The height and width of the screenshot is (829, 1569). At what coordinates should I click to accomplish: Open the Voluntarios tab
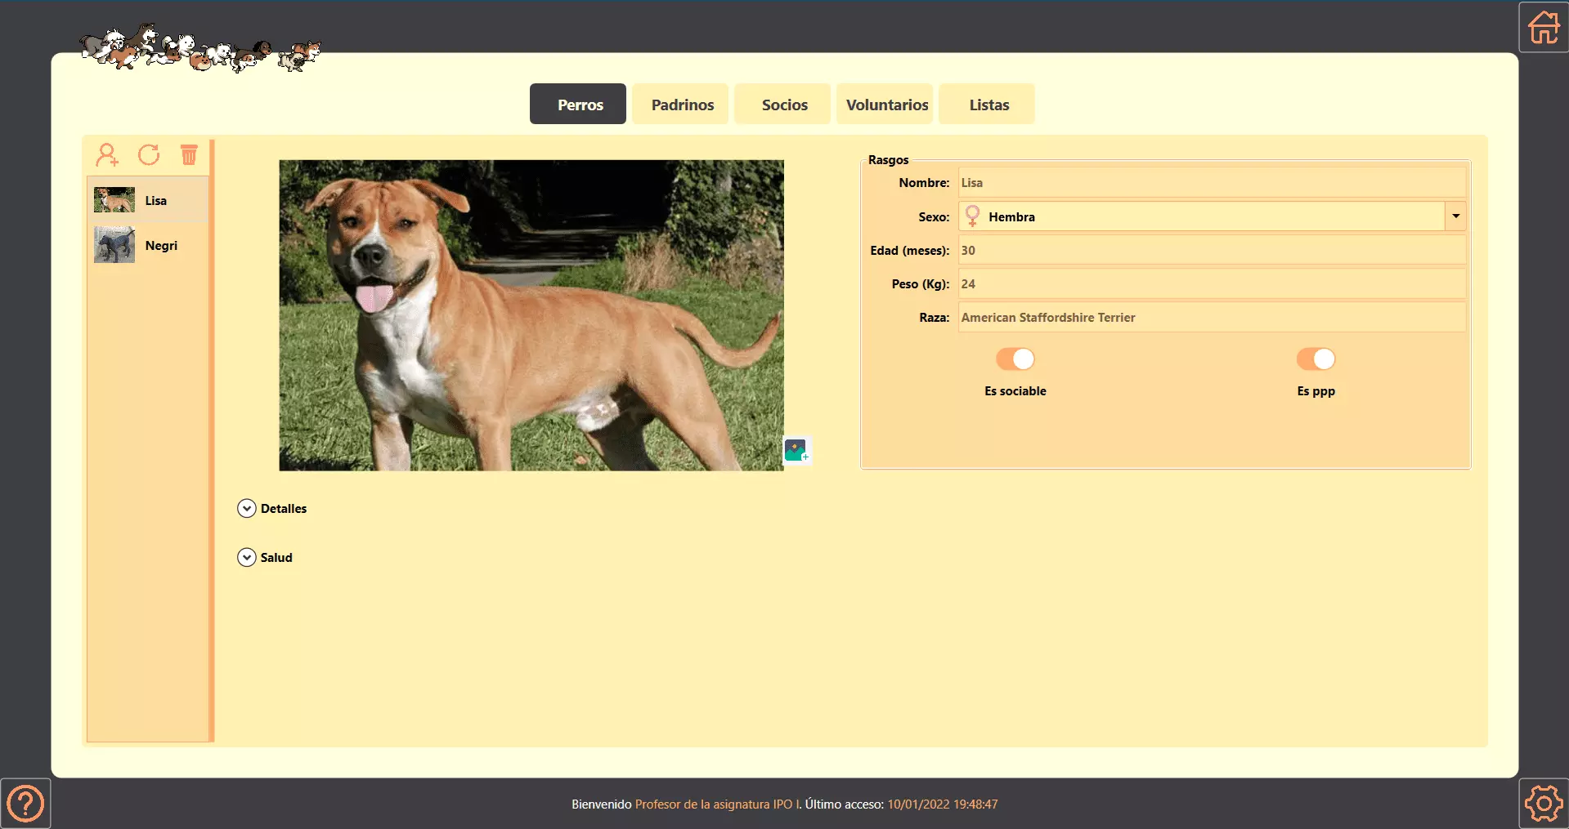click(885, 104)
